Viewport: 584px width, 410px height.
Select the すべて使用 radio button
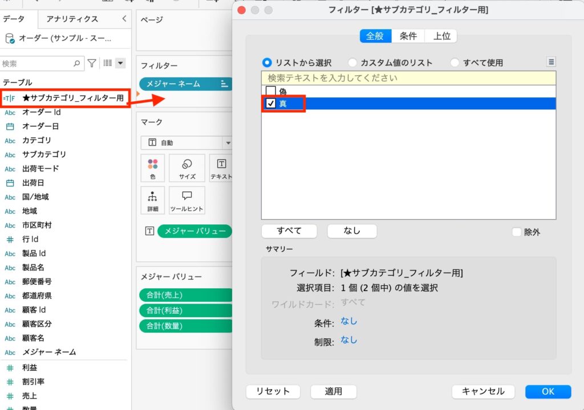[x=455, y=63]
